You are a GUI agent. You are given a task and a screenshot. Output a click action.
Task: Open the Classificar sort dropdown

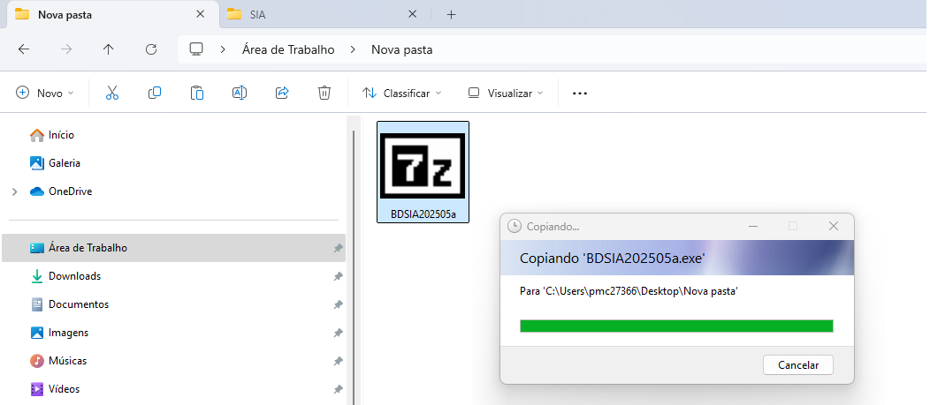pos(402,93)
